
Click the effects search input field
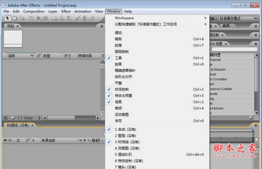click(234, 49)
